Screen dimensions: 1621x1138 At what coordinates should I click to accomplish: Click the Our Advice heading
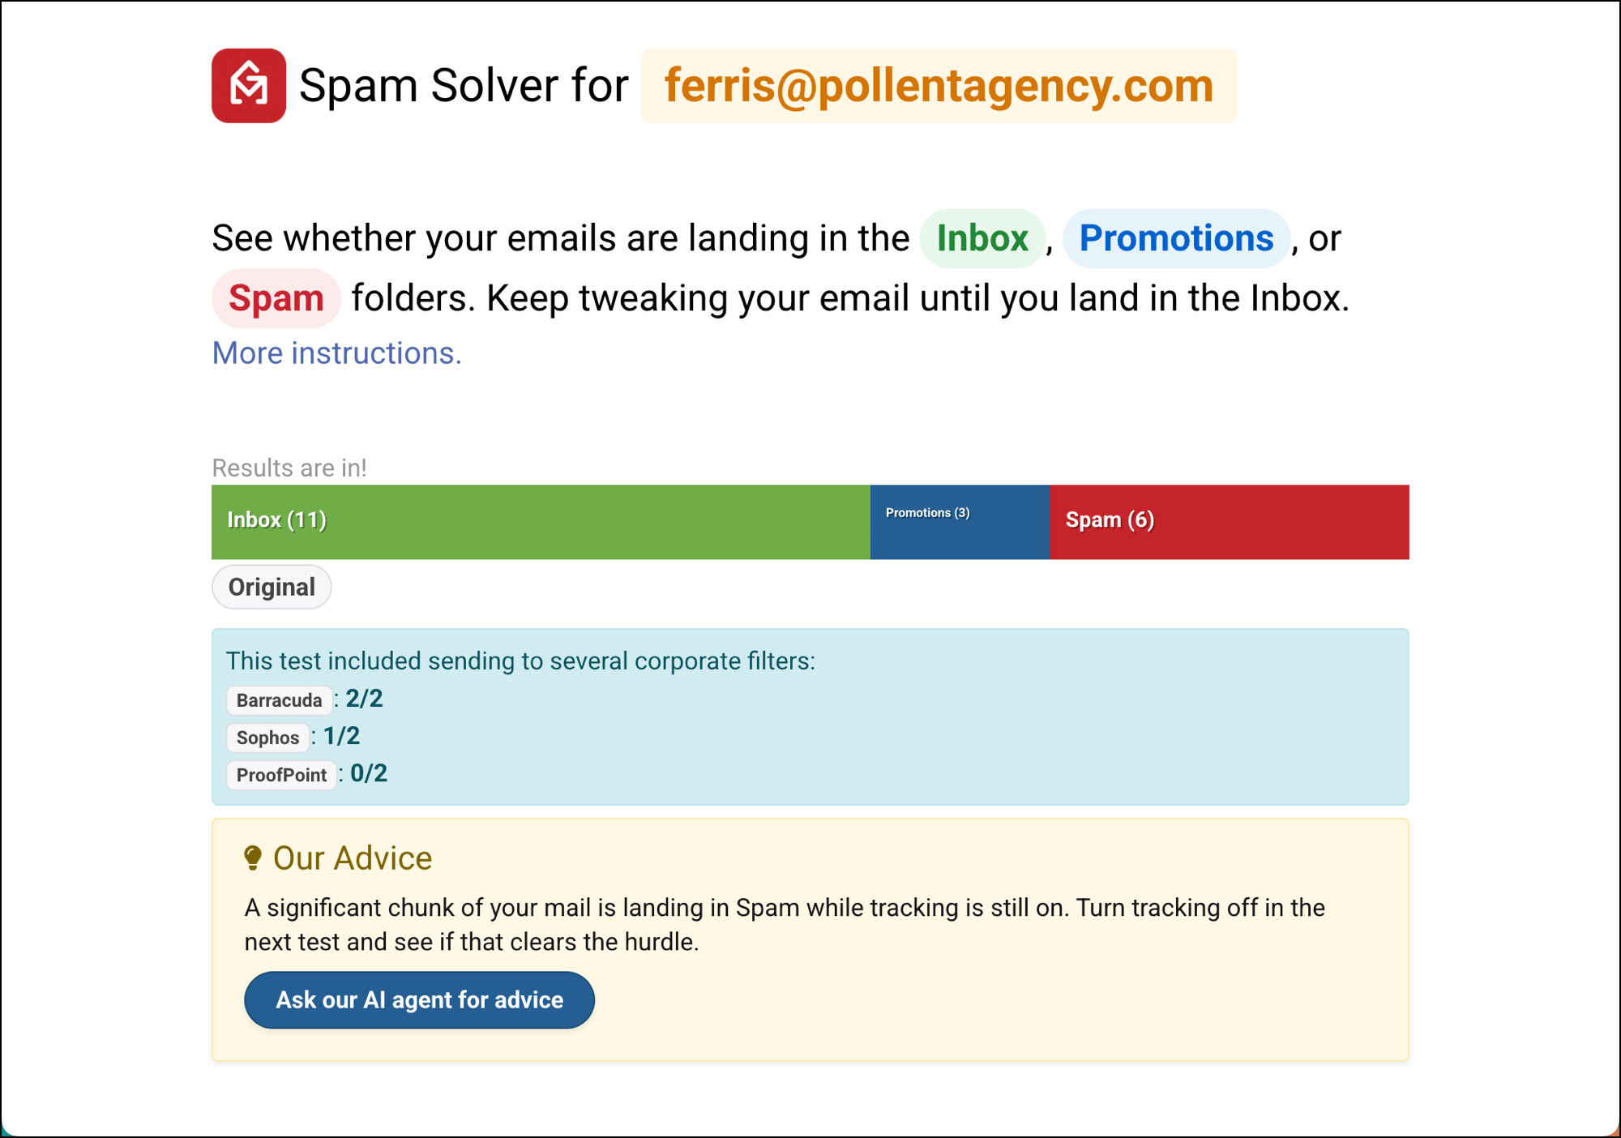[x=353, y=858]
